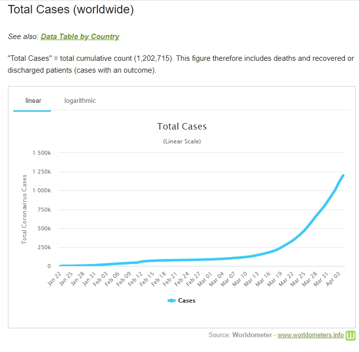Open the Data Table by Country link

click(80, 37)
